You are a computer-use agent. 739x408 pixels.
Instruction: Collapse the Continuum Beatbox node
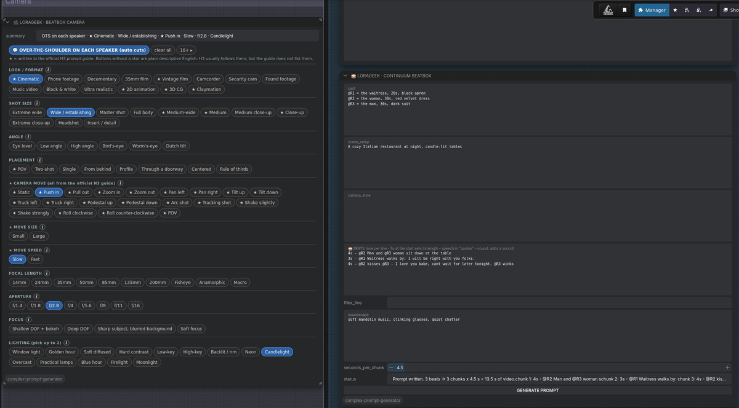[x=345, y=76]
